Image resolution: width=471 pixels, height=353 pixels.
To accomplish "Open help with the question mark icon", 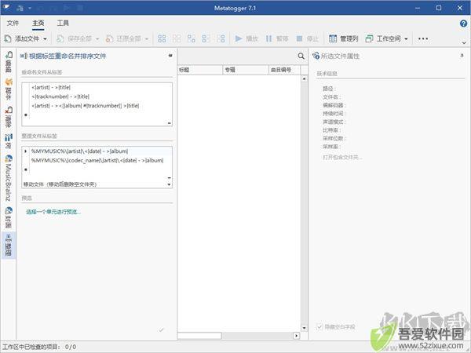I will pyautogui.click(x=463, y=23).
